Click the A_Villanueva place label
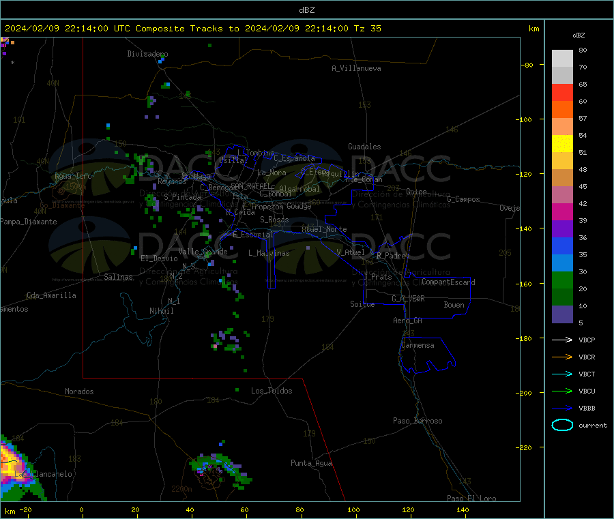Image resolution: width=614 pixels, height=519 pixels. [x=356, y=68]
